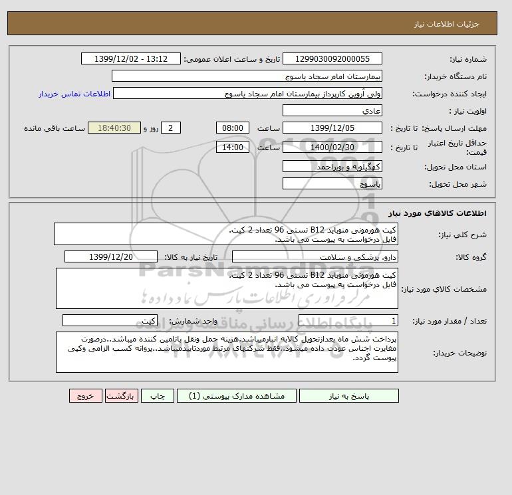
Task: Click the اطلاعات کالاهای مورد نیاز section heading
Action: click(x=438, y=213)
